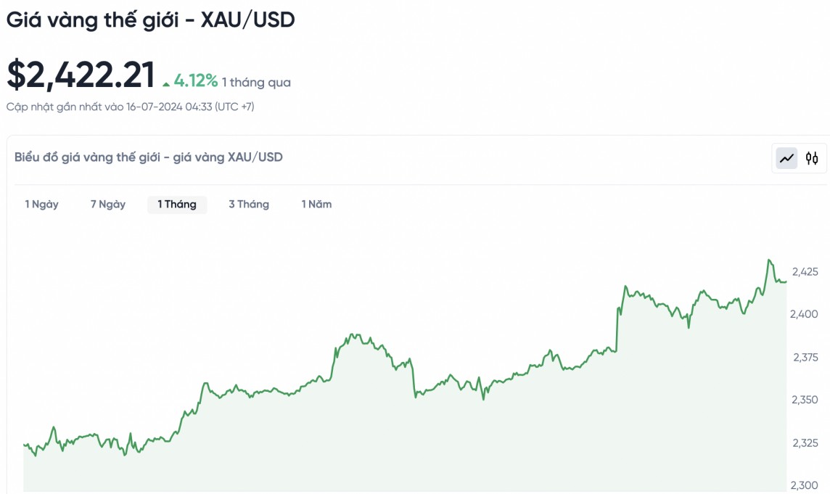This screenshot has width=830, height=494.
Task: Click the 2,400 y-axis label
Action: point(805,314)
